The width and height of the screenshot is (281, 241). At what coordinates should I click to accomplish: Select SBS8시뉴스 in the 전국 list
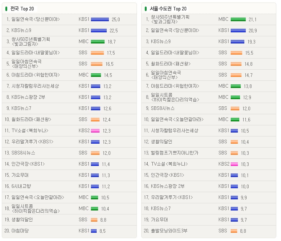[x=23, y=153]
